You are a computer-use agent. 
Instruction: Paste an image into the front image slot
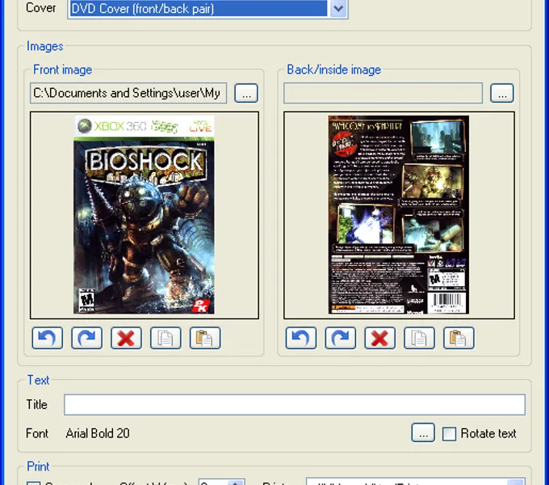click(205, 338)
